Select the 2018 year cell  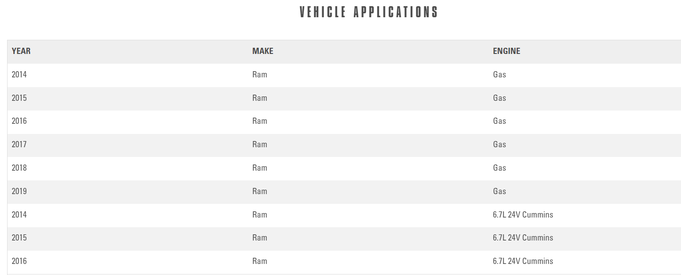pyautogui.click(x=19, y=168)
